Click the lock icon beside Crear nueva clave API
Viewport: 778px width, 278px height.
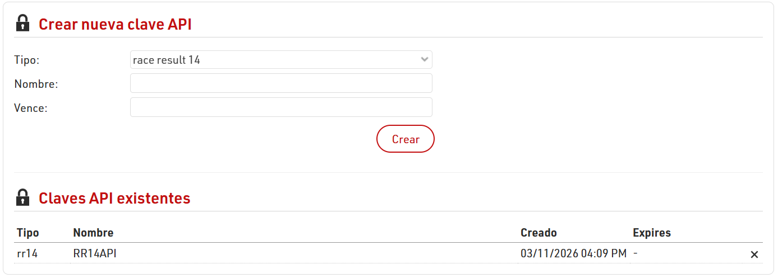[22, 23]
